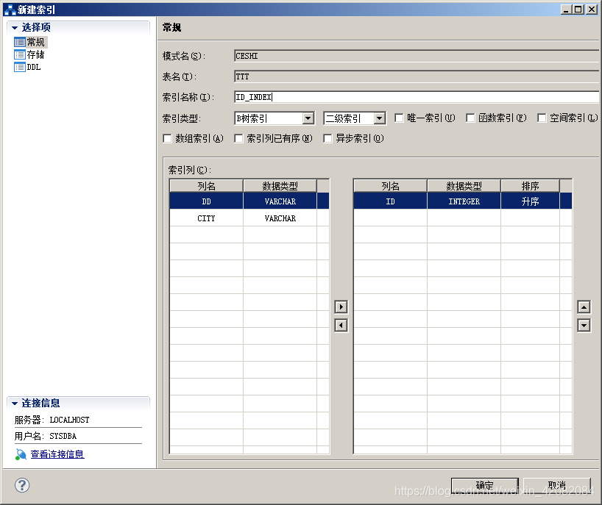Open the 二级索引 dropdown

tap(379, 118)
